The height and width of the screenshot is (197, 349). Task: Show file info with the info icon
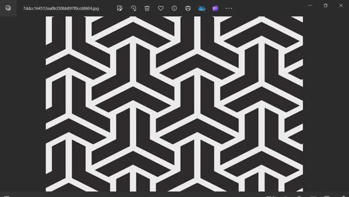click(174, 8)
